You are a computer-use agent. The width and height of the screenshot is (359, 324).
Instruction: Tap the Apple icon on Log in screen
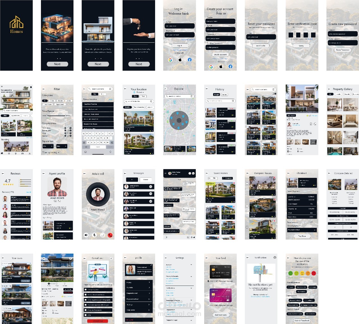[x=180, y=60]
